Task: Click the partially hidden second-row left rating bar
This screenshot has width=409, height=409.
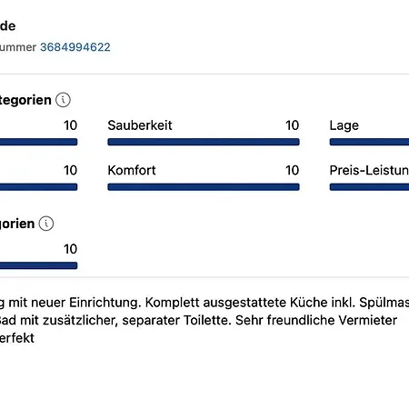Action: click(x=39, y=187)
